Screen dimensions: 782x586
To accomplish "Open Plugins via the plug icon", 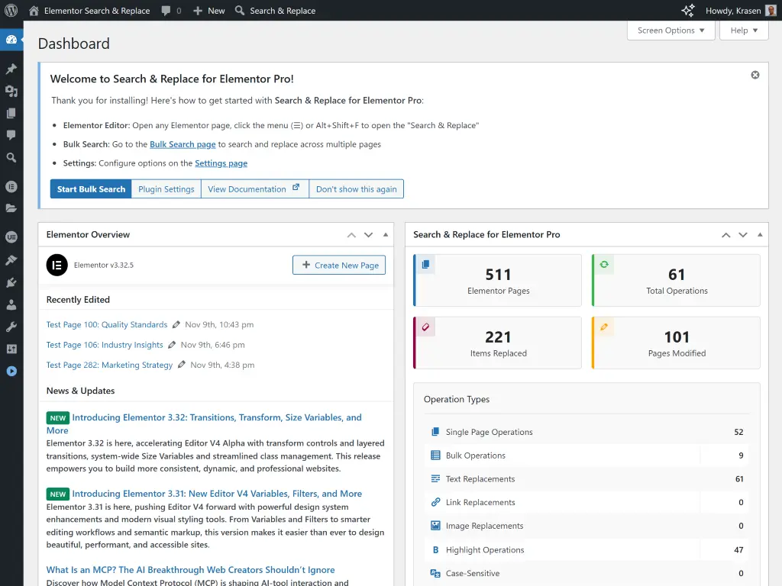I will 11,282.
